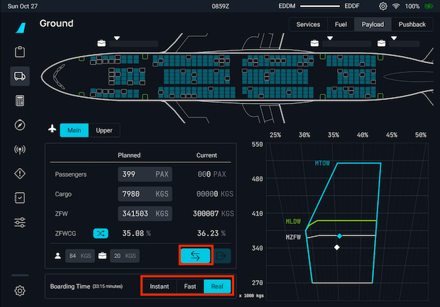Open the Failures warning diamond page
Image resolution: width=440 pixels, height=307 pixels.
click(x=20, y=174)
